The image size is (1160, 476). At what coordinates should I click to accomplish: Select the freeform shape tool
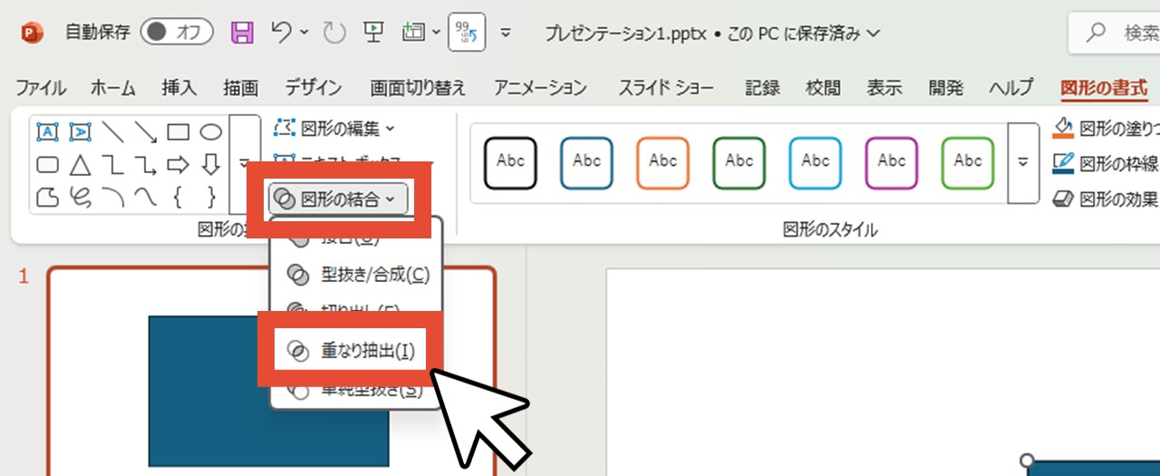pyautogui.click(x=47, y=196)
